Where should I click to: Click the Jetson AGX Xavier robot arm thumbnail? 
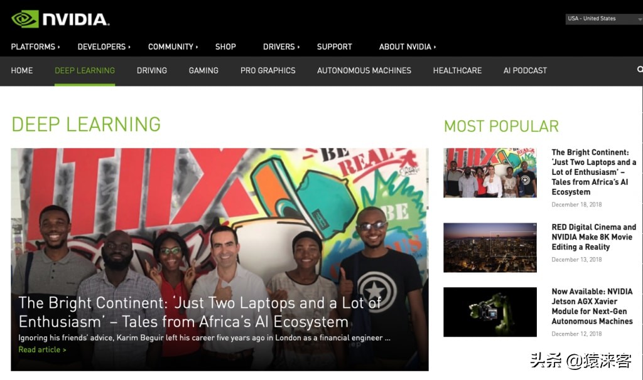click(x=490, y=312)
